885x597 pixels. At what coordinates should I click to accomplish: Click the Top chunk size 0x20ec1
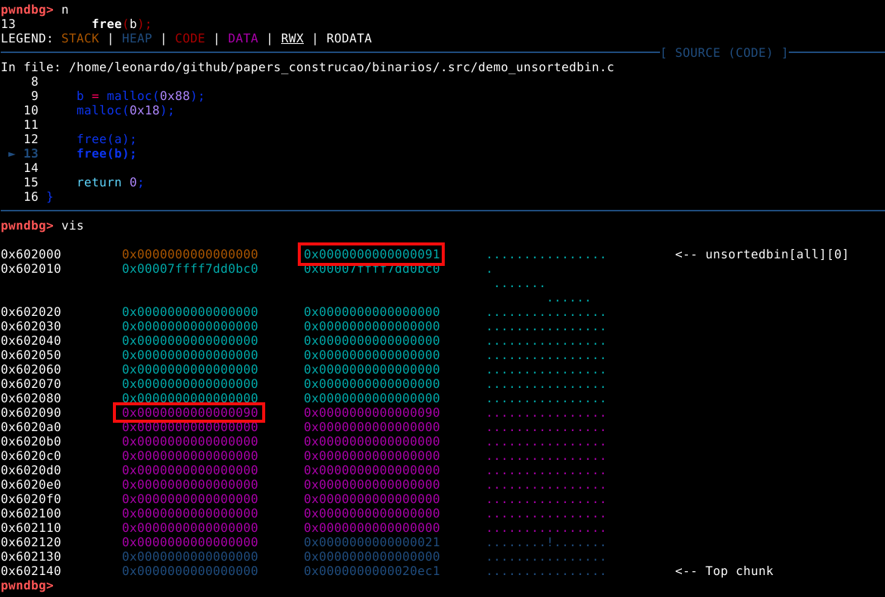point(371,570)
